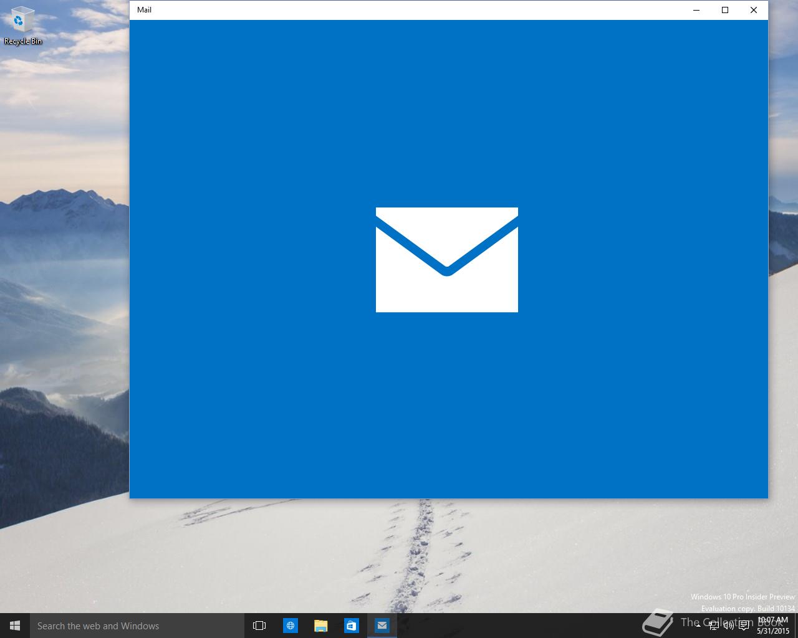Show hidden tray icons arrow
Image resolution: width=798 pixels, height=638 pixels.
tap(699, 626)
